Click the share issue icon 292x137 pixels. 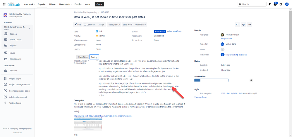[237, 25]
